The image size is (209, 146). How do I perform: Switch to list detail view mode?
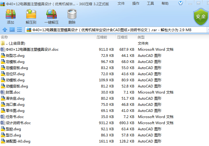[x=19, y=30]
